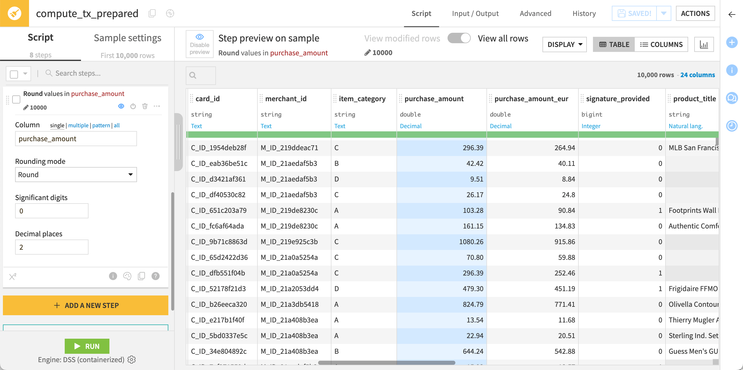743x370 pixels.
Task: Open the DISPLAY dropdown
Action: 564,44
